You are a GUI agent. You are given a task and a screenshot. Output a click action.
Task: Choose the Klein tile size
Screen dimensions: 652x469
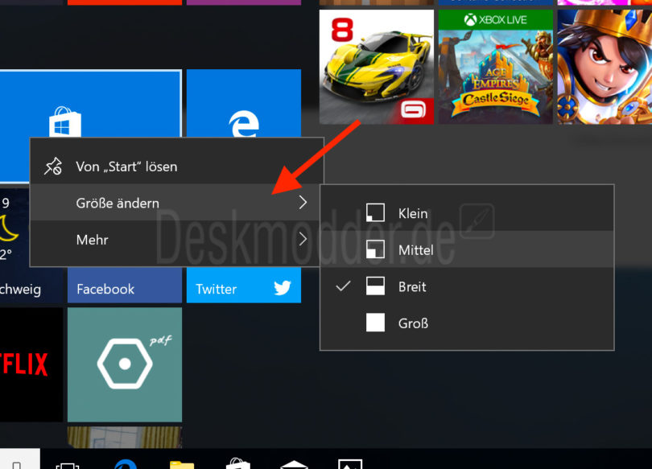467,213
